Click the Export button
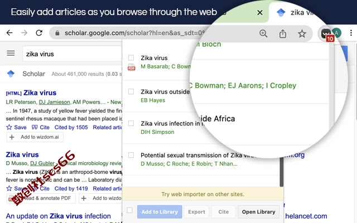This screenshot has height=223, width=357. point(196,212)
